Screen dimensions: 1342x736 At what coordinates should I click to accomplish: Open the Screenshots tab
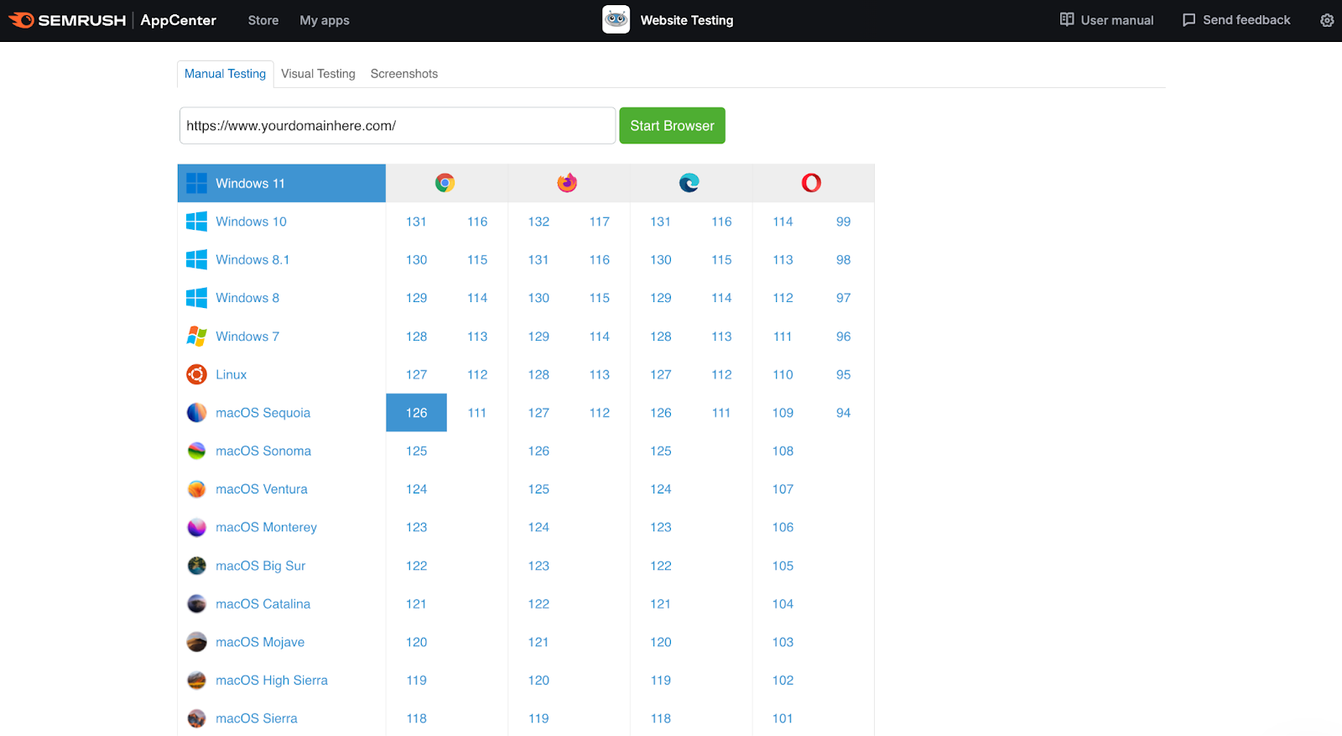point(404,74)
